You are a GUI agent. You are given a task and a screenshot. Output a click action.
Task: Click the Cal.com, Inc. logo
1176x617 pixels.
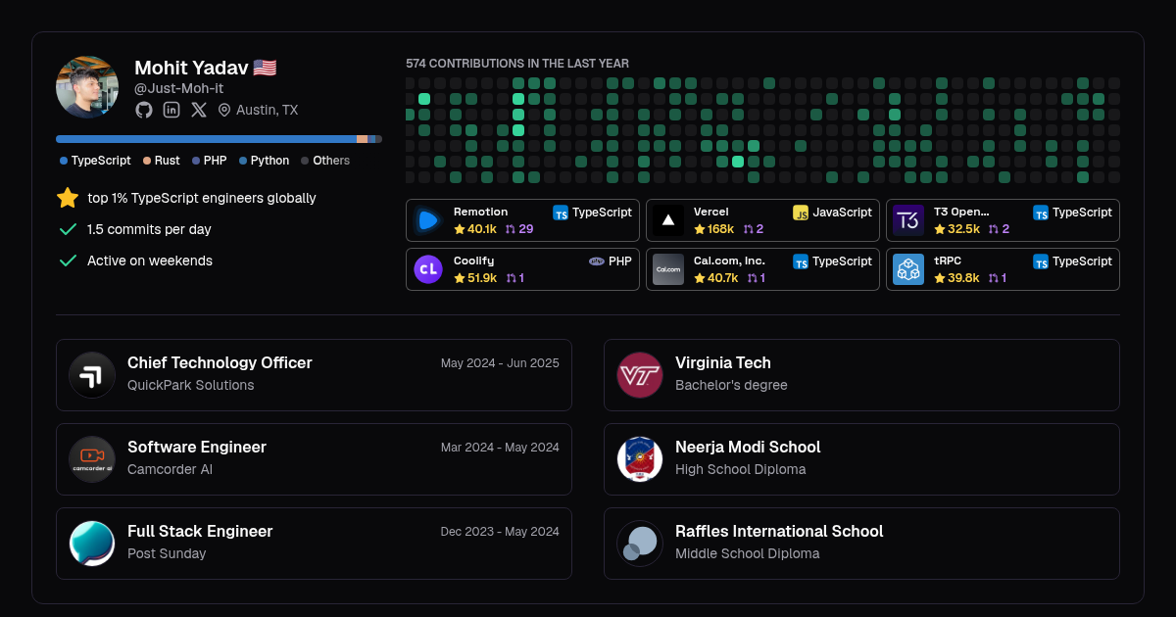(668, 269)
